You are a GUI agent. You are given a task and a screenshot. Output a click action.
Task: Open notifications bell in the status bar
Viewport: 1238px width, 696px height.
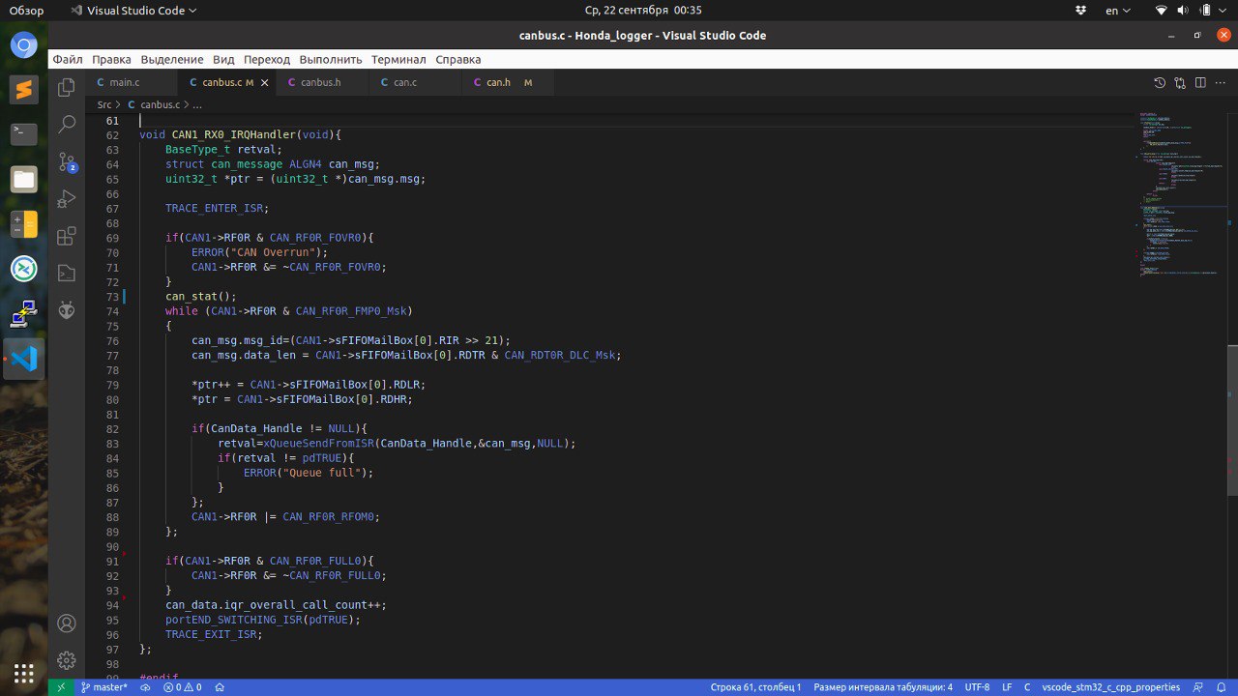tap(1221, 687)
